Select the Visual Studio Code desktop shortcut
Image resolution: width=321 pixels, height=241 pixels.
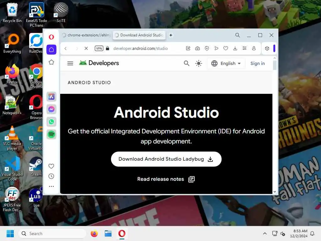coord(12,169)
